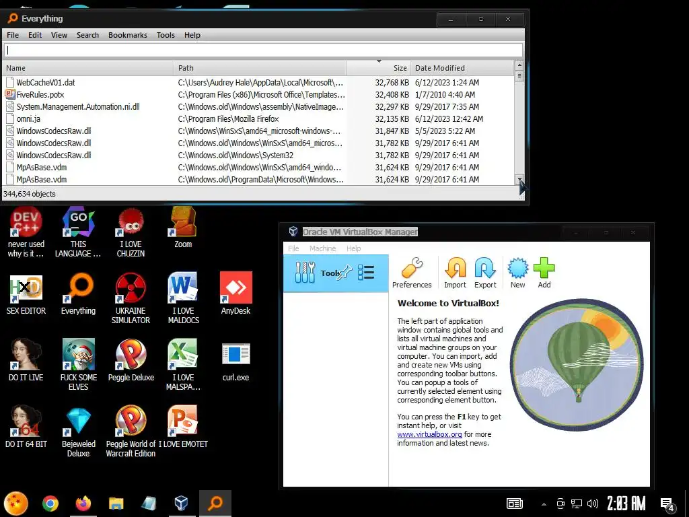Open the Start button with dragon ball icon
689x517 pixels.
16,504
